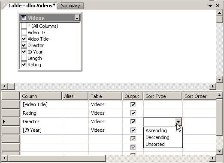Click grid pane horizontal scroll right arrow
The image size is (224, 163).
coord(213,158)
